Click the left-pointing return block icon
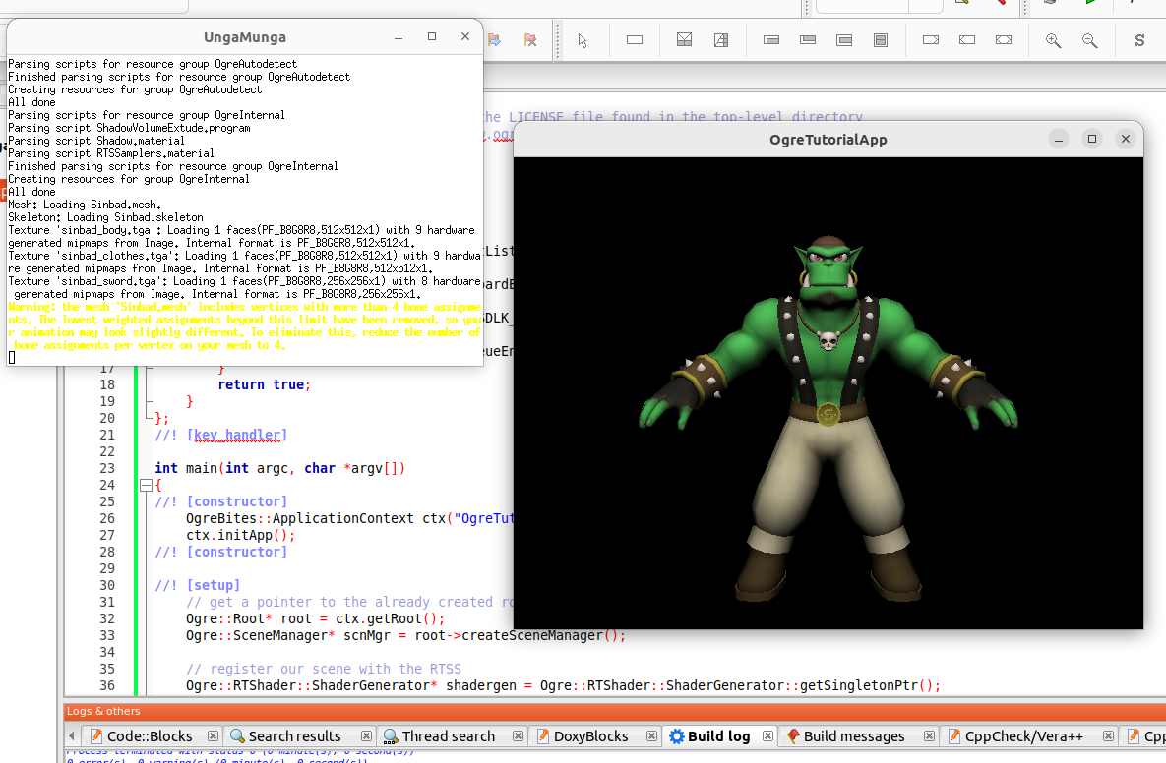Image resolution: width=1166 pixels, height=763 pixels. [967, 40]
